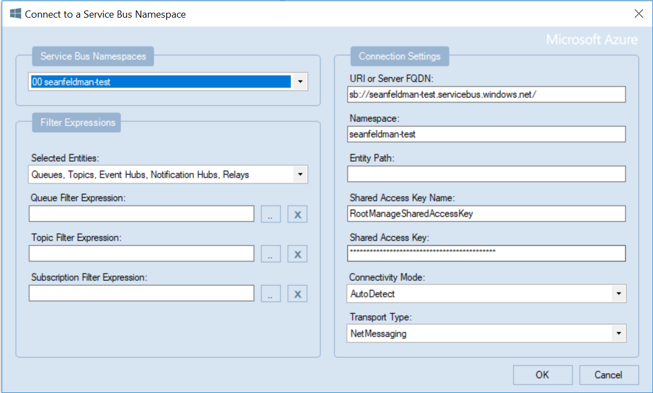Open the topic filter expression editor

(271, 254)
